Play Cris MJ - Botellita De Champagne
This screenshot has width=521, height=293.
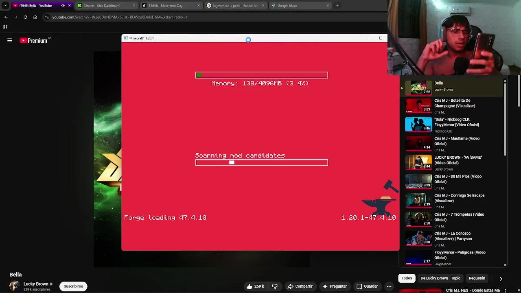coord(451,106)
